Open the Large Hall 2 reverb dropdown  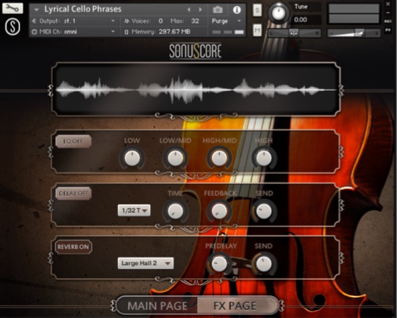pyautogui.click(x=146, y=263)
